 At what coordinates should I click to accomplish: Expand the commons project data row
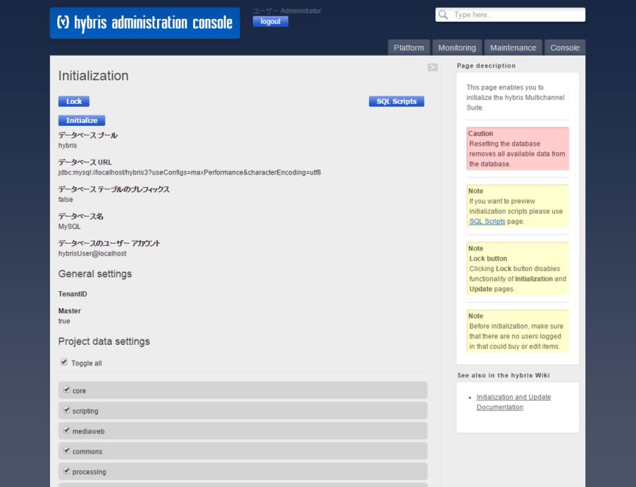[243, 451]
